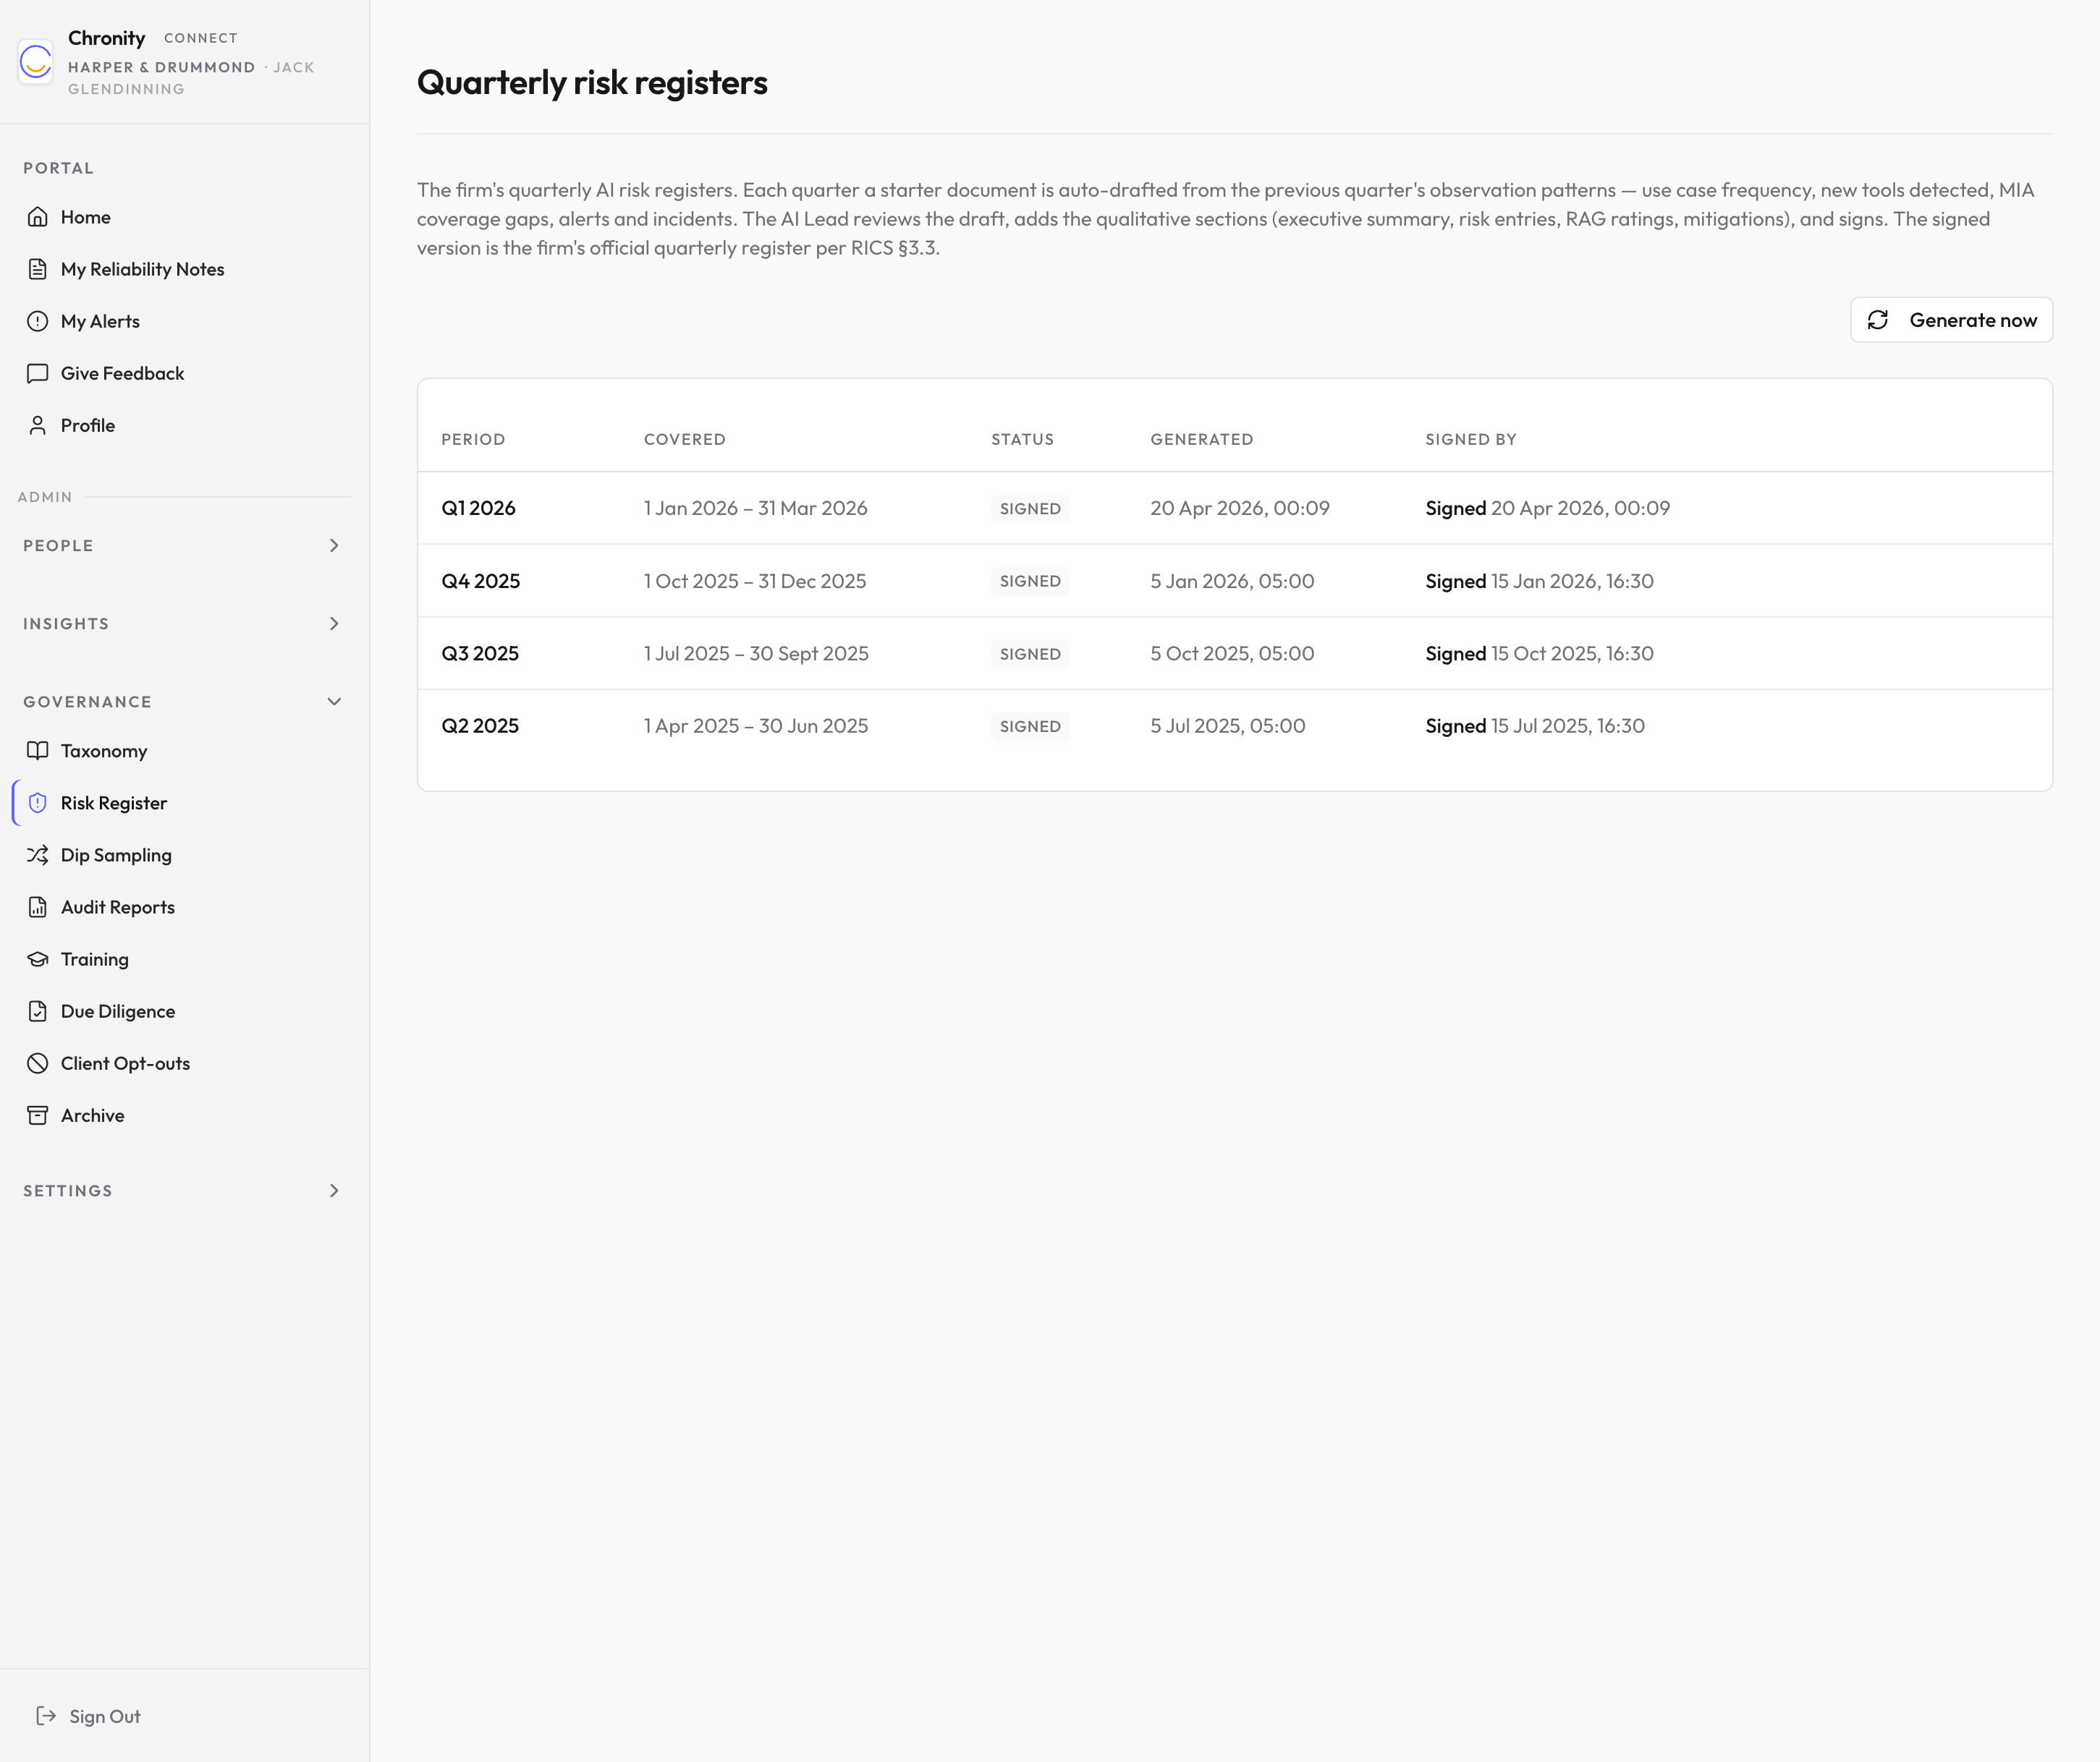Expand the Insights section chevron
Viewport: 2100px width, 1762px height.
point(334,623)
